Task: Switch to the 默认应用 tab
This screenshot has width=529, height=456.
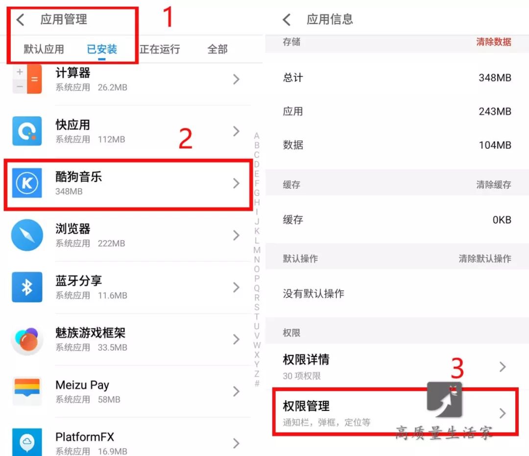Action: tap(44, 49)
